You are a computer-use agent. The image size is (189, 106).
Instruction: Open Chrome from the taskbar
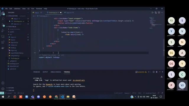tap(56, 97)
